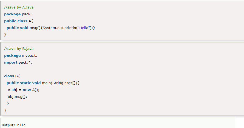Click the "class B{" declaration line
The width and height of the screenshot is (244, 128).
(12, 76)
